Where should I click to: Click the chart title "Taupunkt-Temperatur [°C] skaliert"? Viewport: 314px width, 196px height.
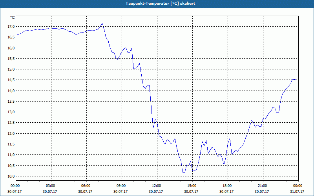pyautogui.click(x=161, y=4)
